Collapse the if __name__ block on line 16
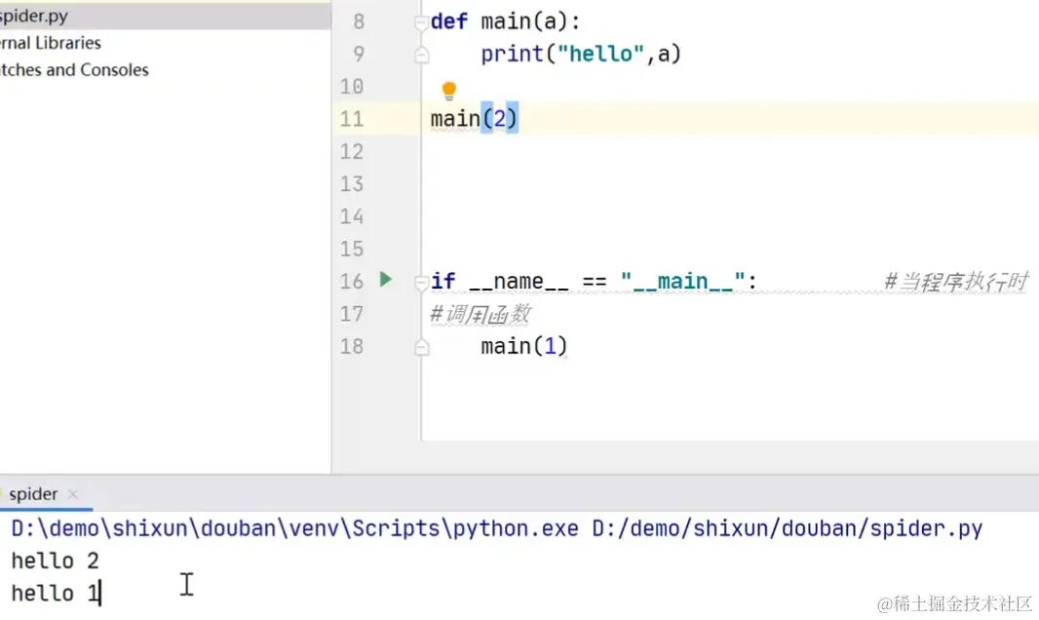 (421, 283)
